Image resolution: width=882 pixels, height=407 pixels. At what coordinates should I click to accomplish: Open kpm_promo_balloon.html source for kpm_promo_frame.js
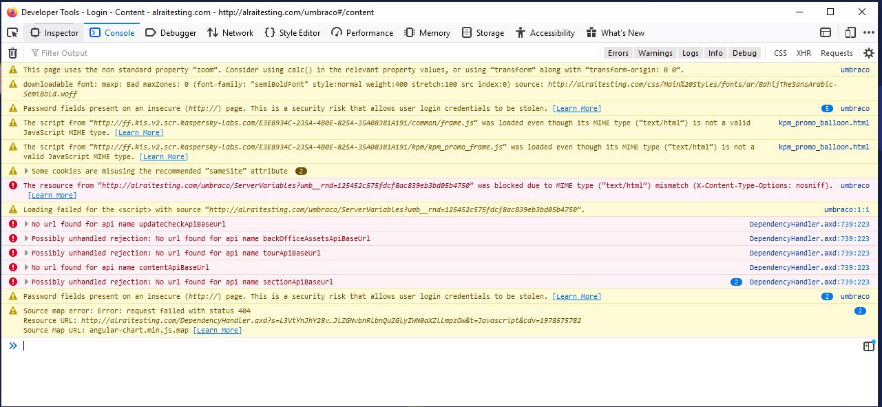tap(823, 147)
